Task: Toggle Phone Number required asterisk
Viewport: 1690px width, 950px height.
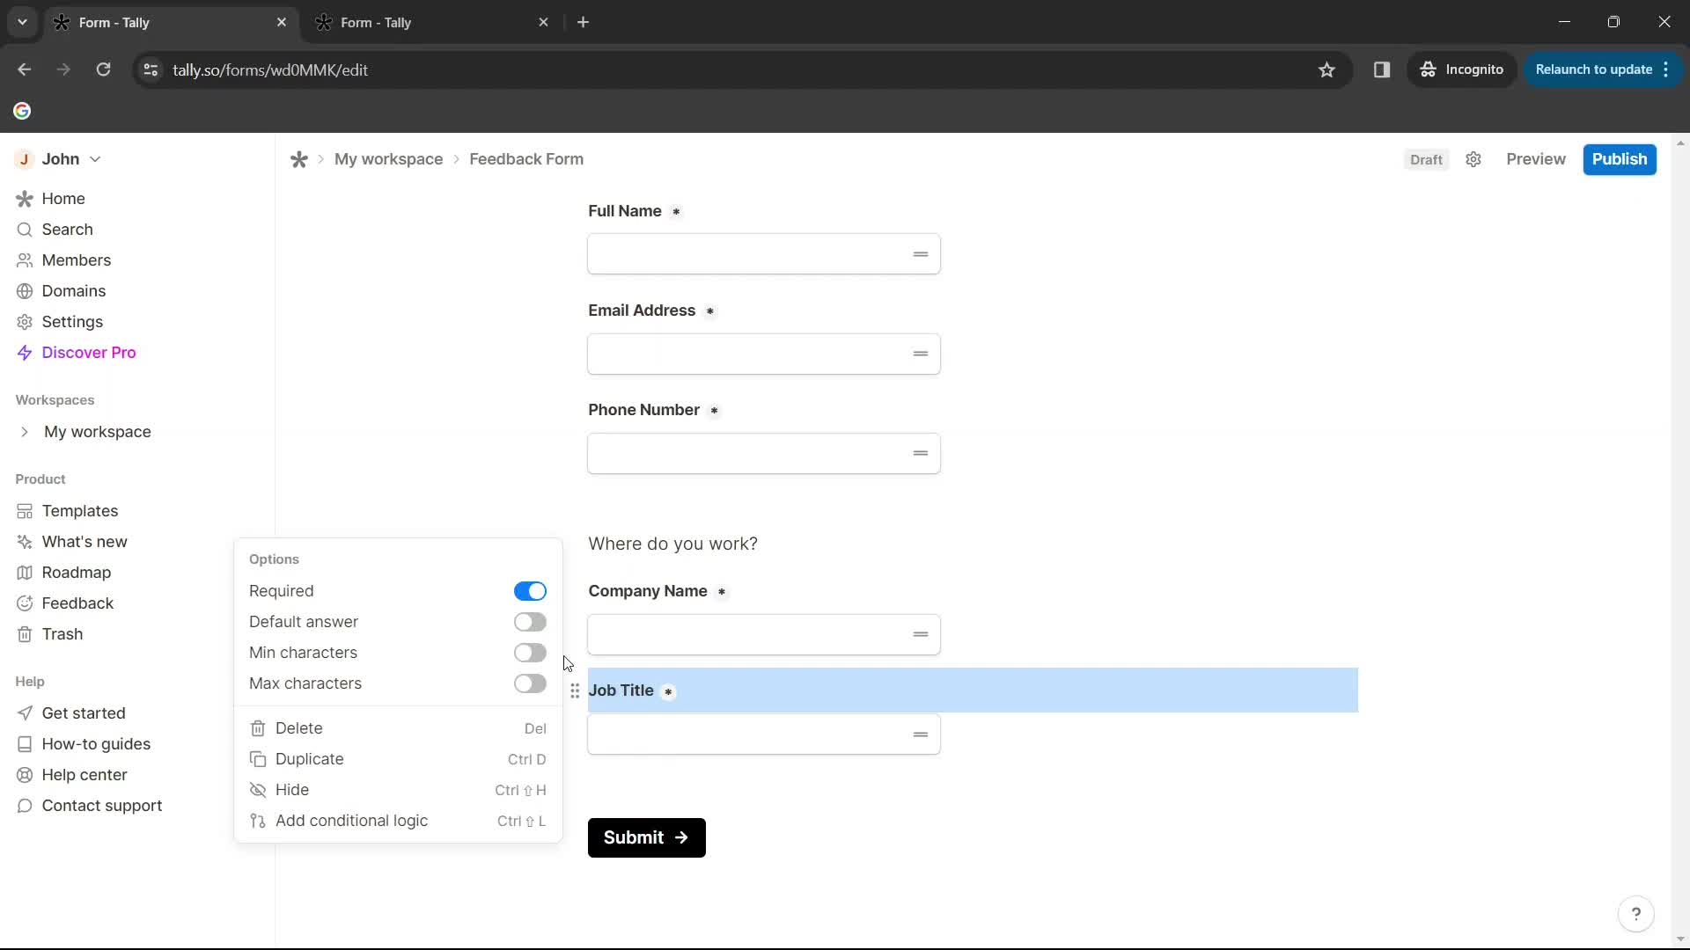Action: (714, 411)
